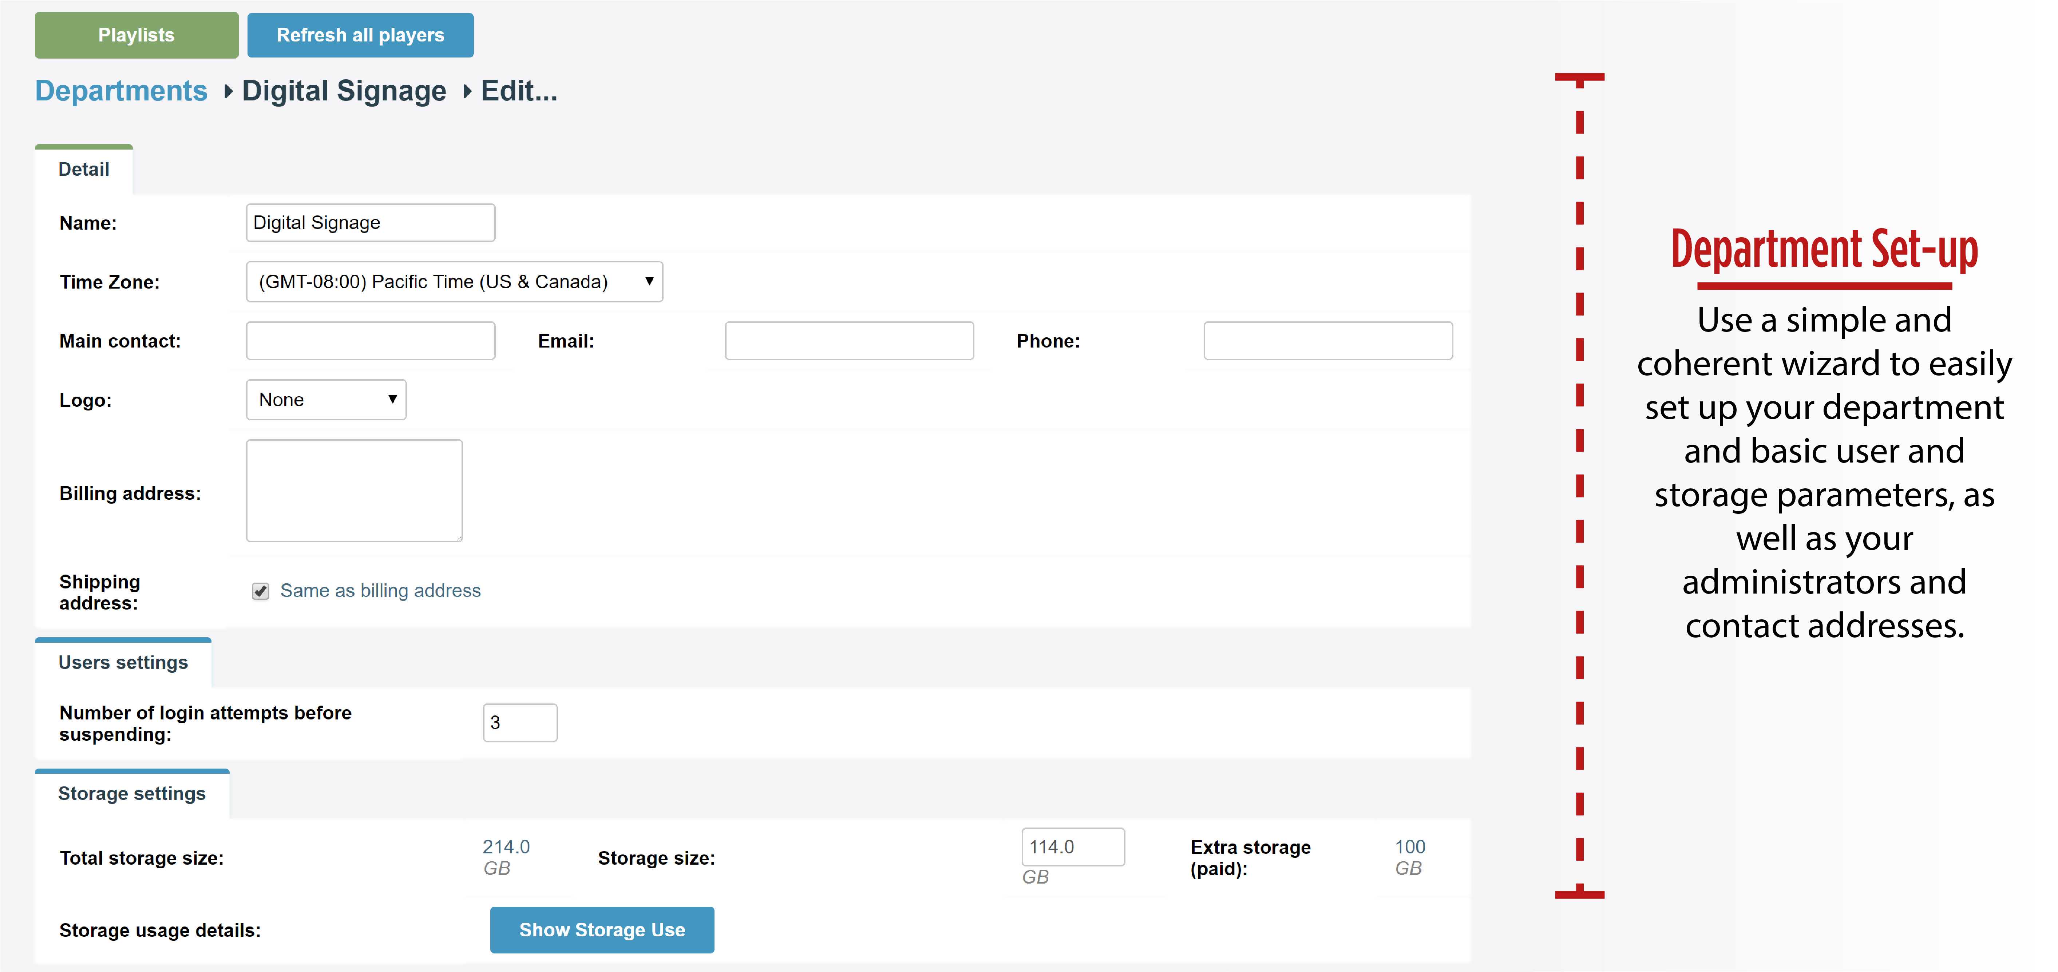2058x972 pixels.
Task: Click Refresh all players button
Action: pyautogui.click(x=360, y=35)
